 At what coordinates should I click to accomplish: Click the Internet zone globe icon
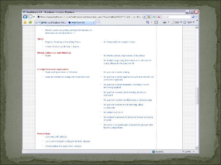pos(154,152)
